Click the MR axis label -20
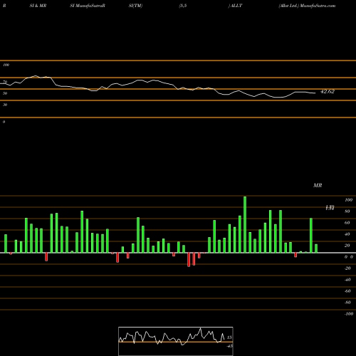Image resolution: width=356 pixels, height=356 pixels. point(347,268)
